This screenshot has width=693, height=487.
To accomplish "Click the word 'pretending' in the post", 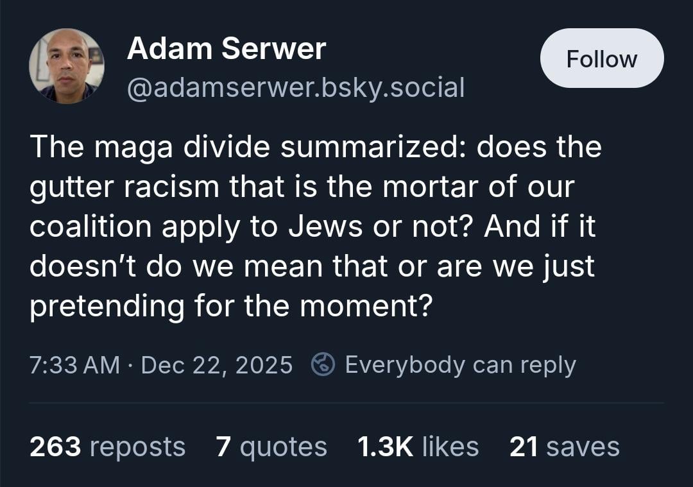I will tap(106, 306).
